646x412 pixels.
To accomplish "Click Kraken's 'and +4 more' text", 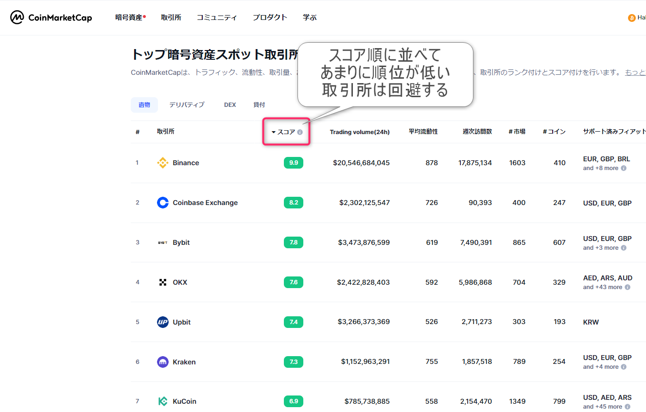I will pos(601,367).
